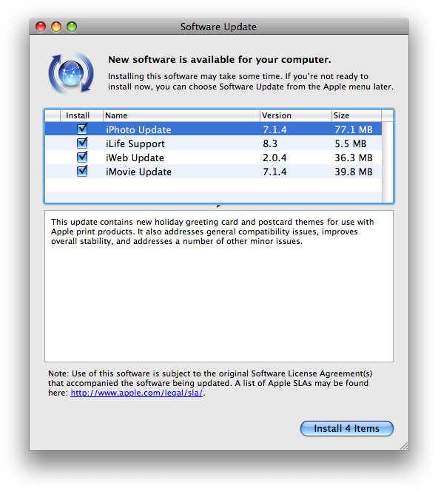
Task: Click the 5.5 MB size value
Action: (350, 143)
